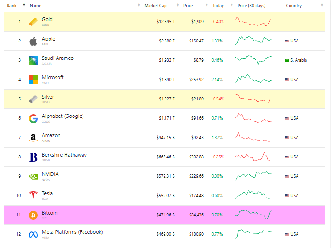The width and height of the screenshot is (331, 248).
Task: Click the Price (30 days) header
Action: pos(251,6)
